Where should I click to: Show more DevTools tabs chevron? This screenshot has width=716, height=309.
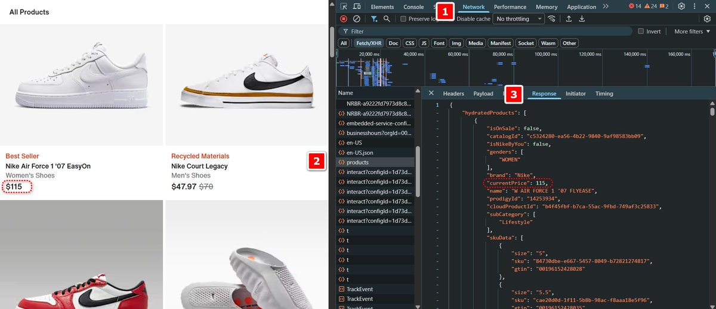(606, 7)
